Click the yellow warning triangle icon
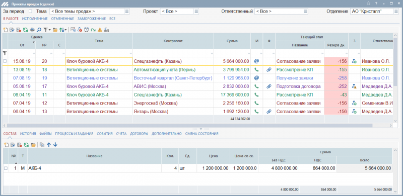The image size is (403, 196). [x=100, y=30]
